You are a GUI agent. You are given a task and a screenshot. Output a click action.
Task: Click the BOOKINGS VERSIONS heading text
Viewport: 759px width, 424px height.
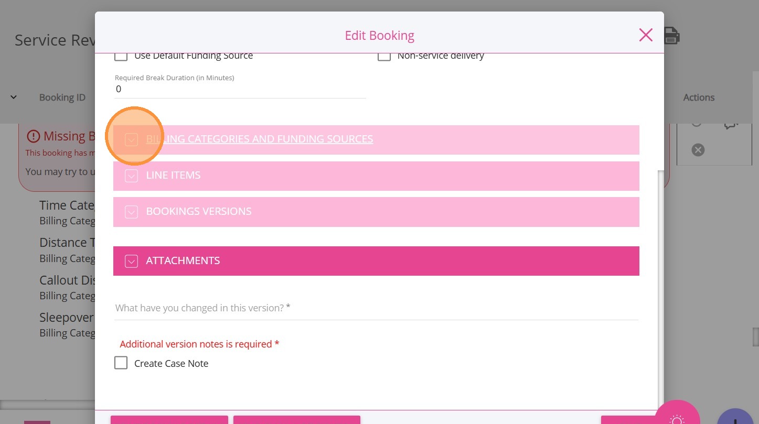[199, 211]
